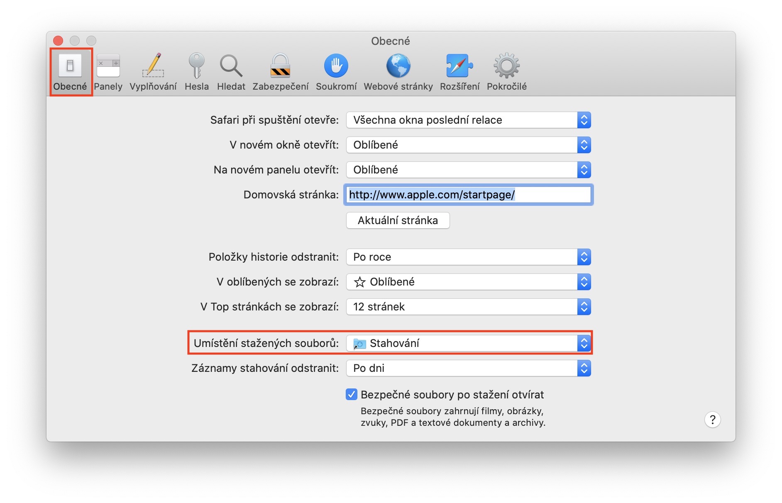Image resolution: width=782 pixels, height=503 pixels.
Task: Click the grey minimize window button
Action: [75, 40]
